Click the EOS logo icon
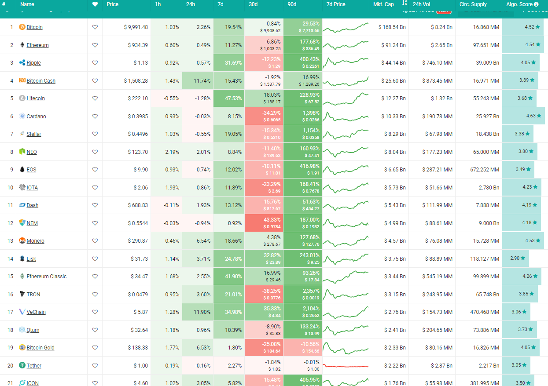The image size is (548, 386). click(22, 170)
